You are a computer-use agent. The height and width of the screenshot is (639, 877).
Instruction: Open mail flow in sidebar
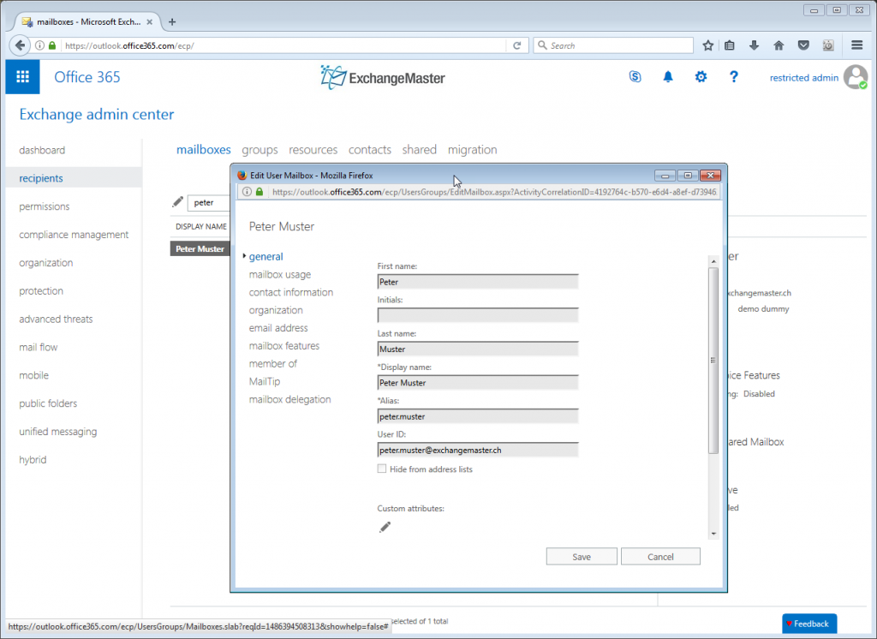pos(38,347)
